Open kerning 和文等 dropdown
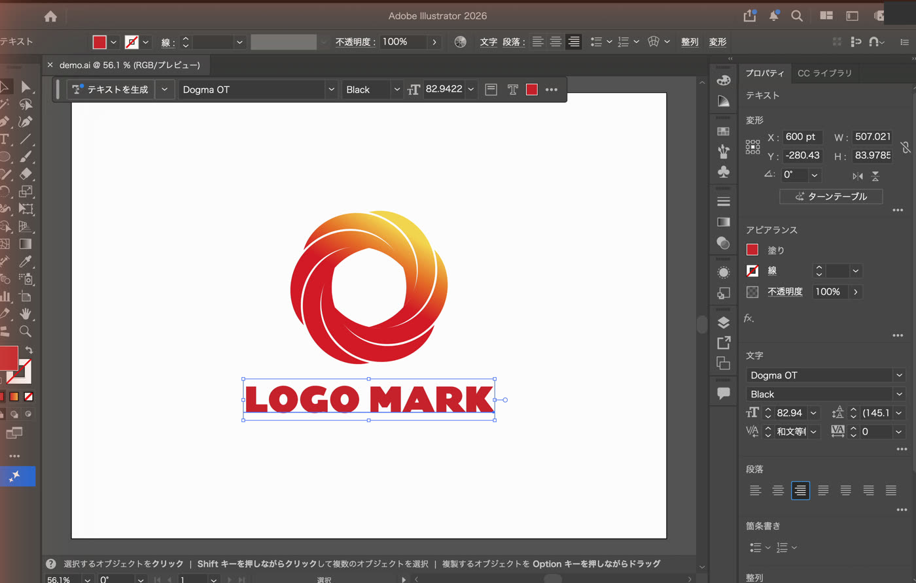The height and width of the screenshot is (583, 916). click(814, 431)
